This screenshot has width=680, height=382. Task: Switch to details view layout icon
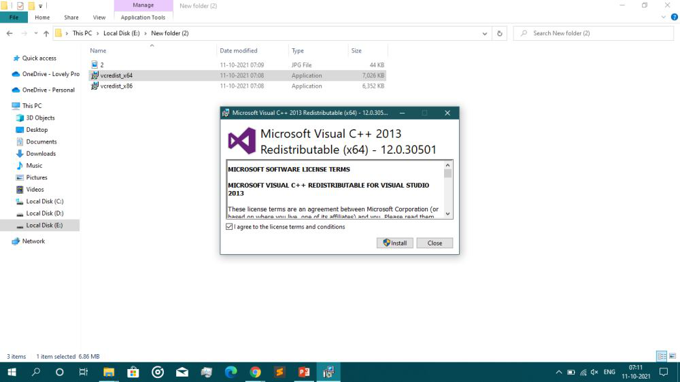click(x=662, y=356)
